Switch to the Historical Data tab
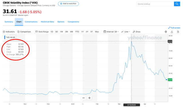Screen dimensions: 183x108 click(x=47, y=22)
